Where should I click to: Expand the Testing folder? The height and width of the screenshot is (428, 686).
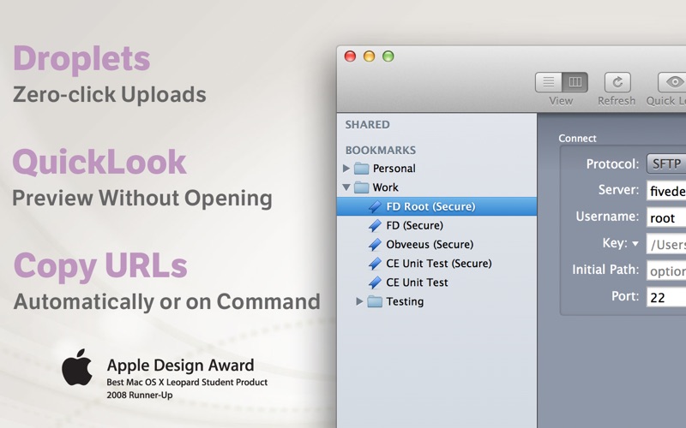(359, 301)
